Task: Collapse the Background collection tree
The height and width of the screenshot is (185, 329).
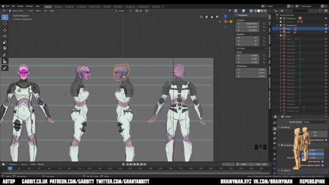Action: pos(278,25)
